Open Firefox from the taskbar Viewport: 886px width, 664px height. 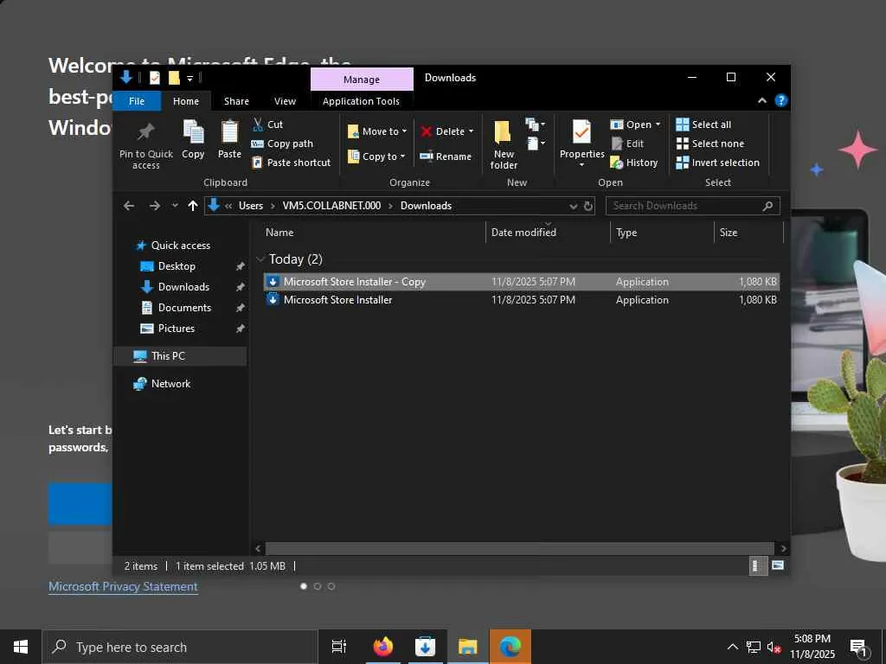click(383, 647)
